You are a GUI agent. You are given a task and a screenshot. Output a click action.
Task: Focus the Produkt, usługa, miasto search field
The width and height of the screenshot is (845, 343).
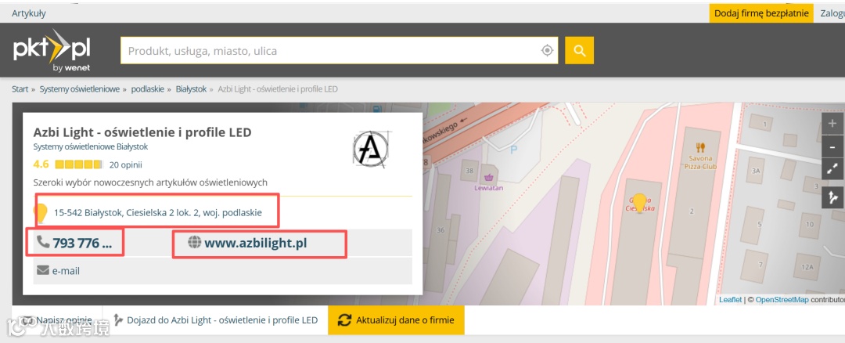click(x=339, y=51)
